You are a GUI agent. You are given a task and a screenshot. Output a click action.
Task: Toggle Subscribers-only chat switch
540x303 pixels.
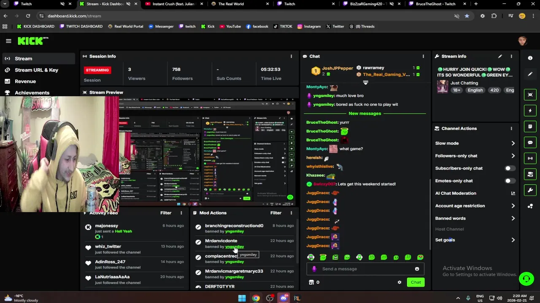click(x=509, y=168)
